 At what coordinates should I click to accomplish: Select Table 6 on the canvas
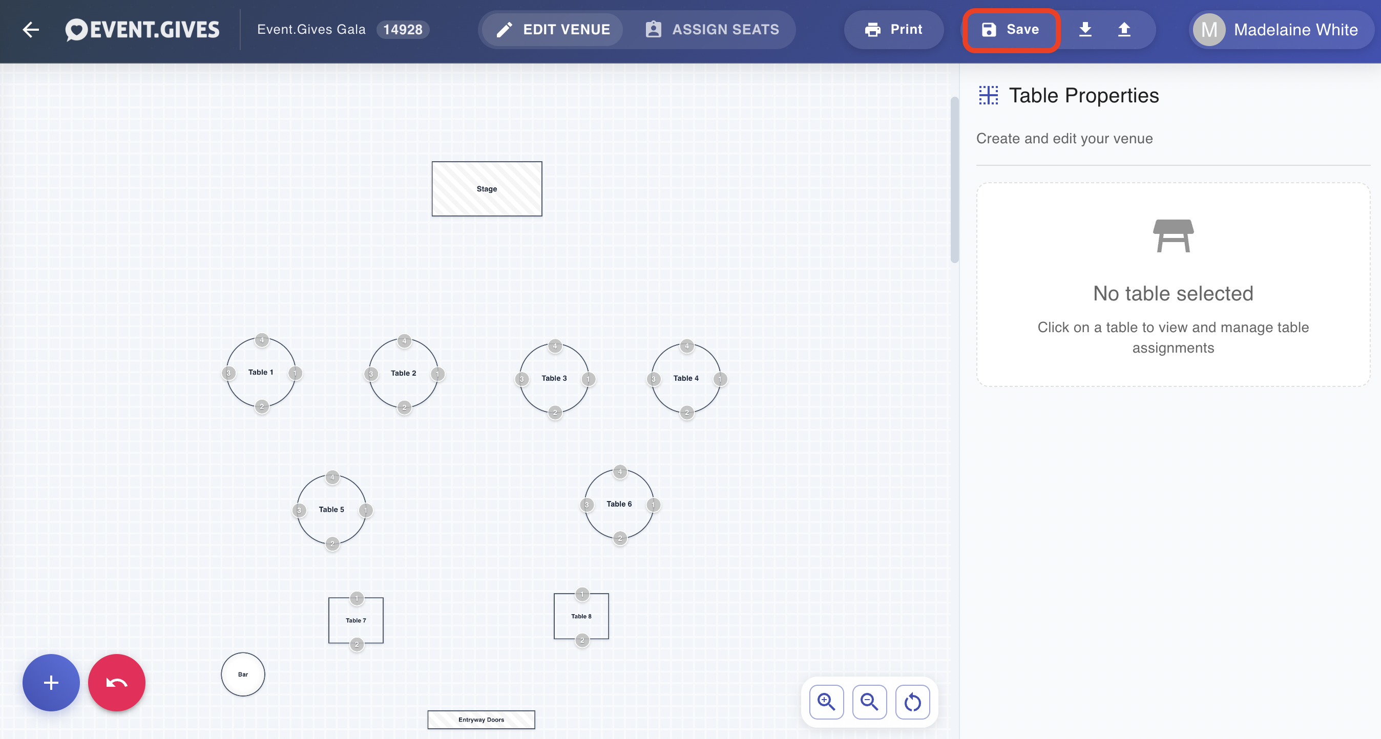pos(619,504)
